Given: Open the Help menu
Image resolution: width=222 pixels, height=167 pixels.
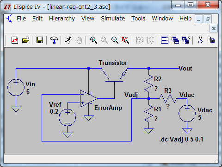Looking at the screenshot, I should pyautogui.click(x=185, y=19).
